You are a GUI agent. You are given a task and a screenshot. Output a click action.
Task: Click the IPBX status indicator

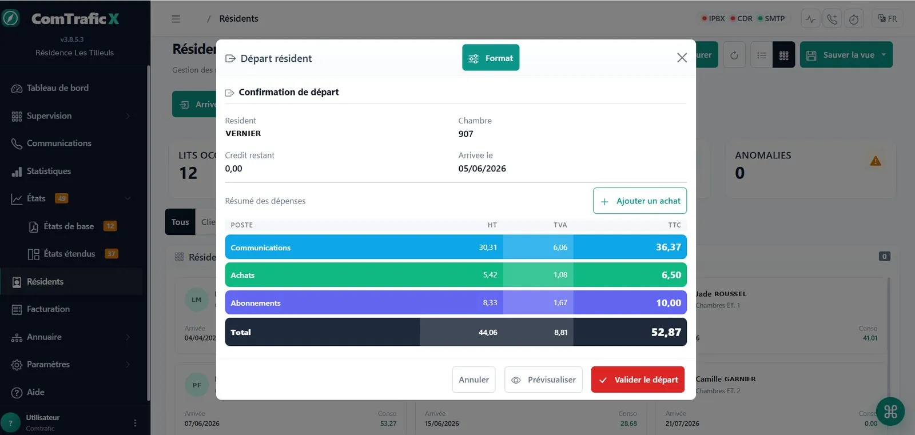coord(713,19)
